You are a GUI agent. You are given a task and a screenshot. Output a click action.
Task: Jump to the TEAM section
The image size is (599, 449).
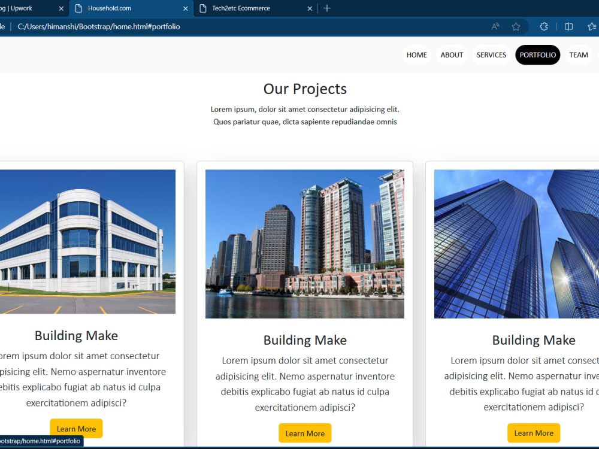pos(579,55)
